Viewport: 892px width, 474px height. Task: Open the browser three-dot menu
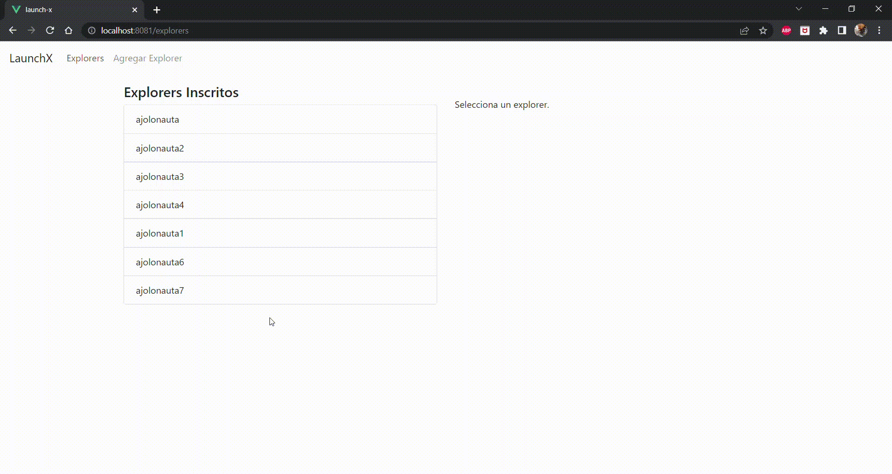pos(879,30)
